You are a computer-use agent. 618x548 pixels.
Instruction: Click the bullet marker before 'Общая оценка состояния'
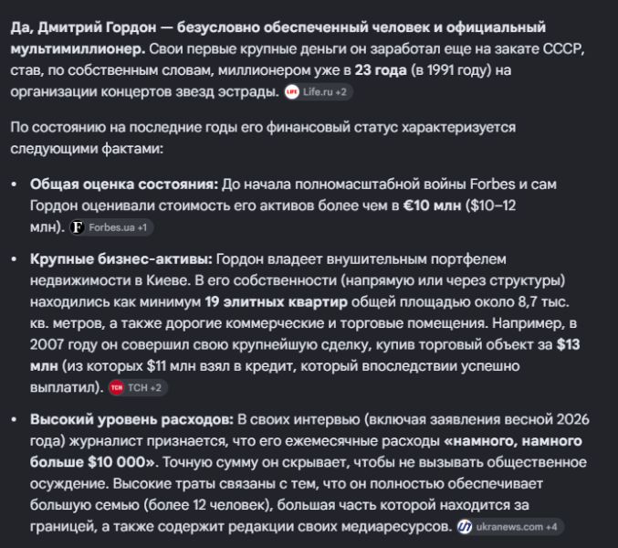[15, 184]
